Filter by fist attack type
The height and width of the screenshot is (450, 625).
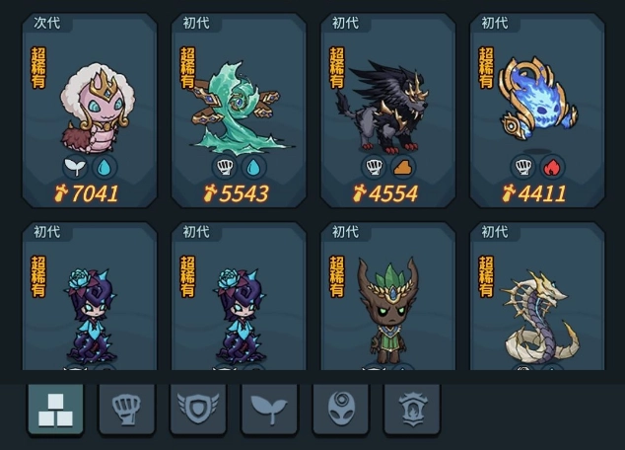coord(126,410)
